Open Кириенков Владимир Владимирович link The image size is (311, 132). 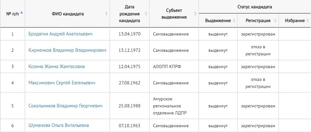67,50
